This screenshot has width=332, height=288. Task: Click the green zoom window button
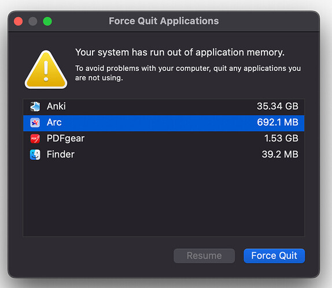[x=47, y=21]
